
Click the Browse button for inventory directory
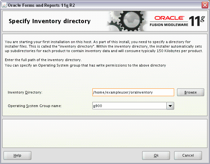pos(190,92)
